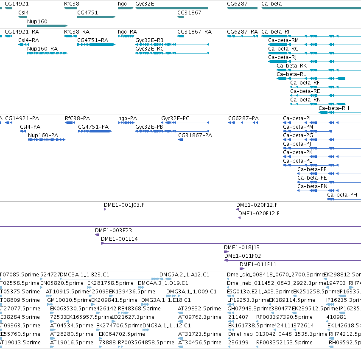Click the Nup160 gene label
Image resolution: width=361 pixels, height=349 pixels.
(x=37, y=21)
